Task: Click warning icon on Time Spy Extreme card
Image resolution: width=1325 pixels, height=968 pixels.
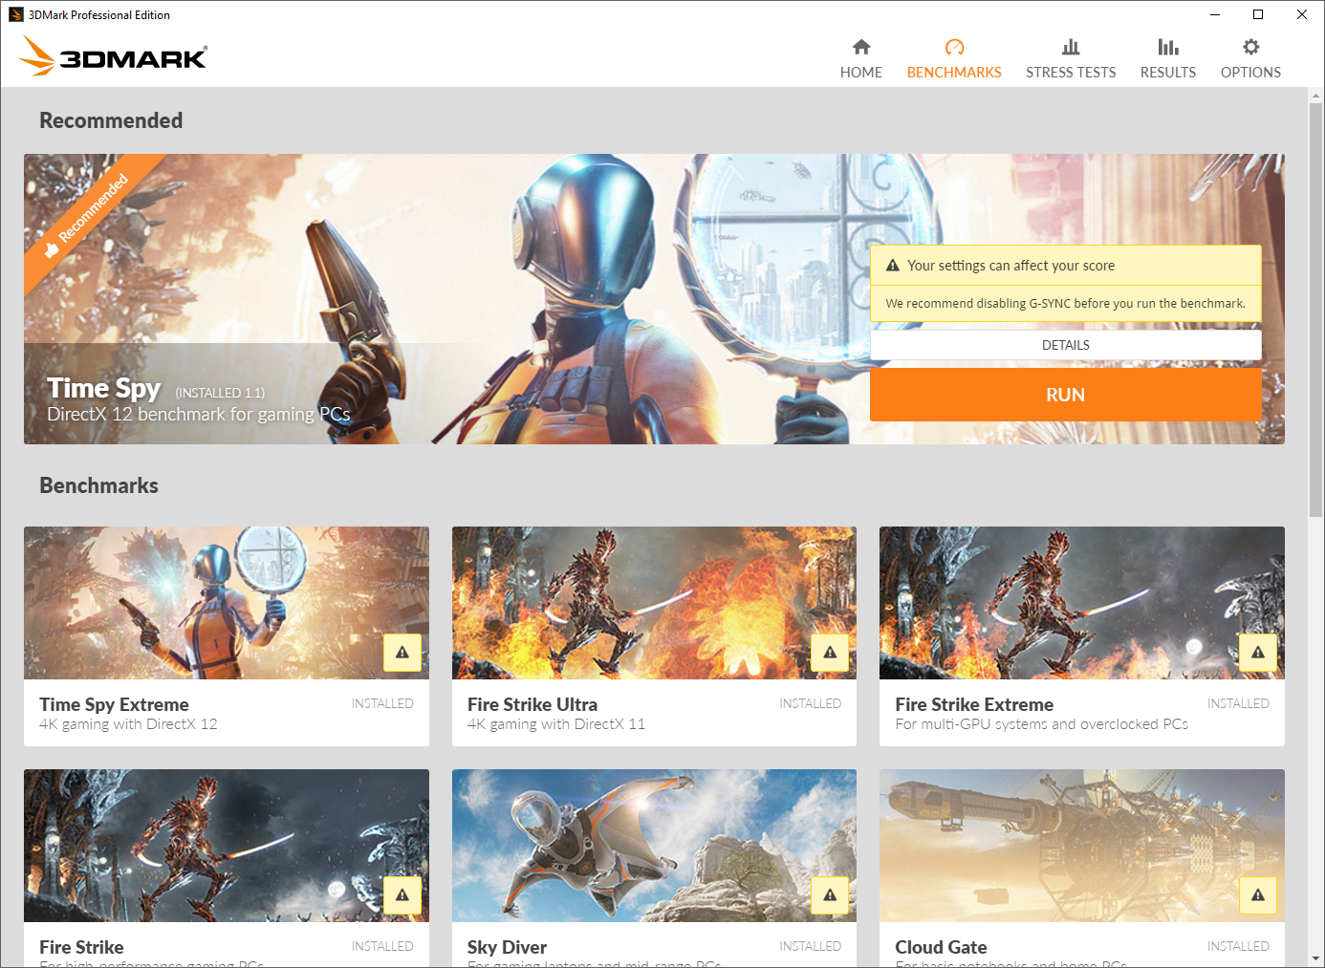Action: click(402, 653)
